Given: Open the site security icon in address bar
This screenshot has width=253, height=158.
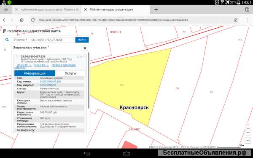Looking at the screenshot, I should pos(235,20).
